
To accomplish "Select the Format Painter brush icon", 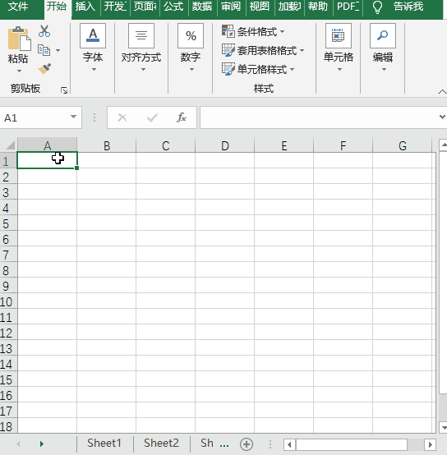I will (44, 69).
